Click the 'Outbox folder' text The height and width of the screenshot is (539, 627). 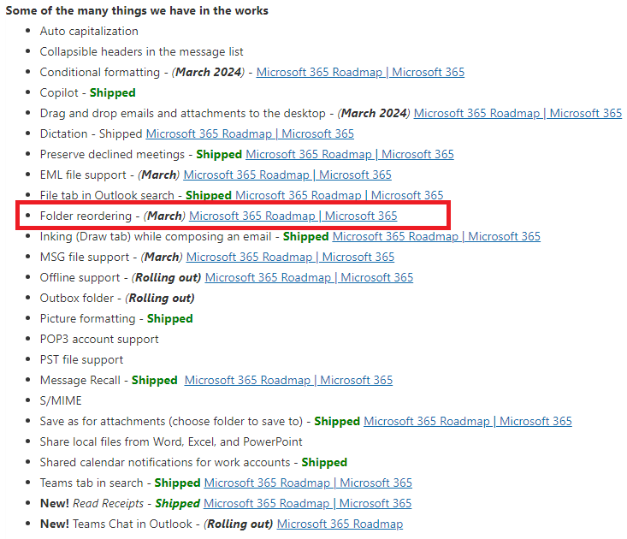coord(77,298)
